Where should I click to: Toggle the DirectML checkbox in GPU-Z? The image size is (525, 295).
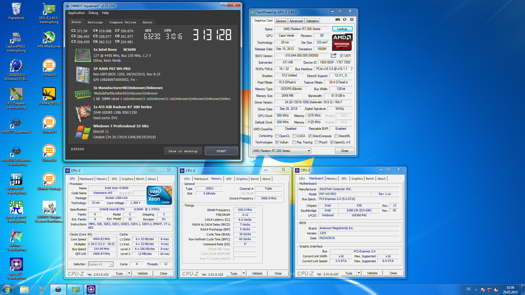point(336,136)
